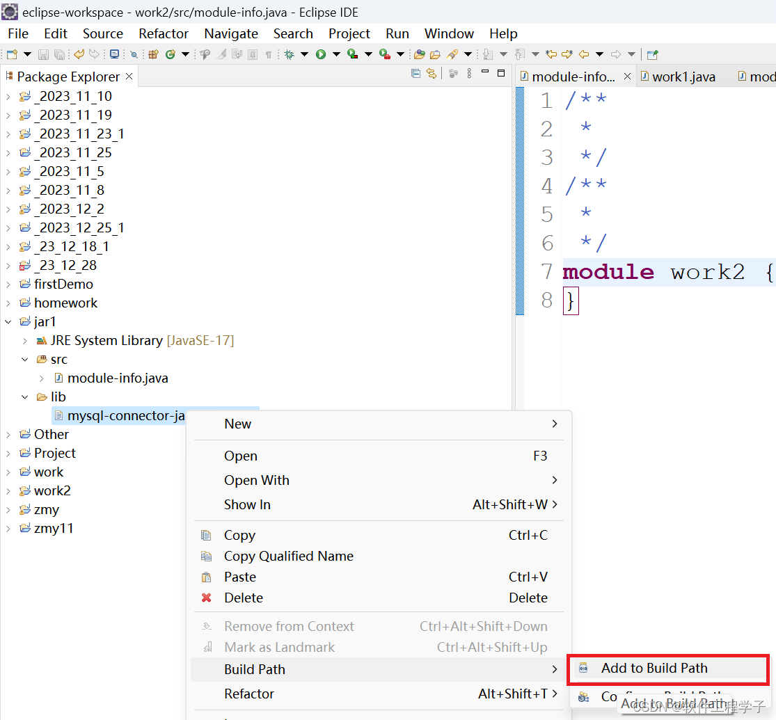Open the Refactor menu in the menu bar

point(164,33)
